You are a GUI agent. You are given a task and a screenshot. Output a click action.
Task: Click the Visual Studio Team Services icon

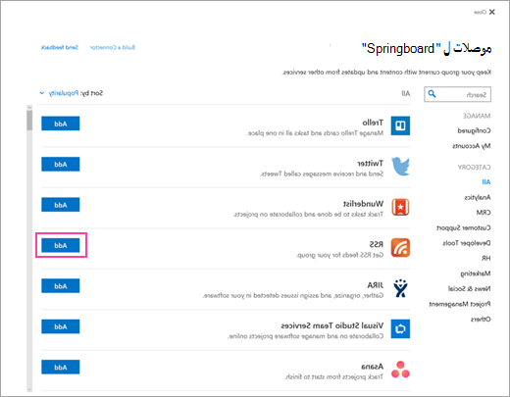(x=400, y=328)
